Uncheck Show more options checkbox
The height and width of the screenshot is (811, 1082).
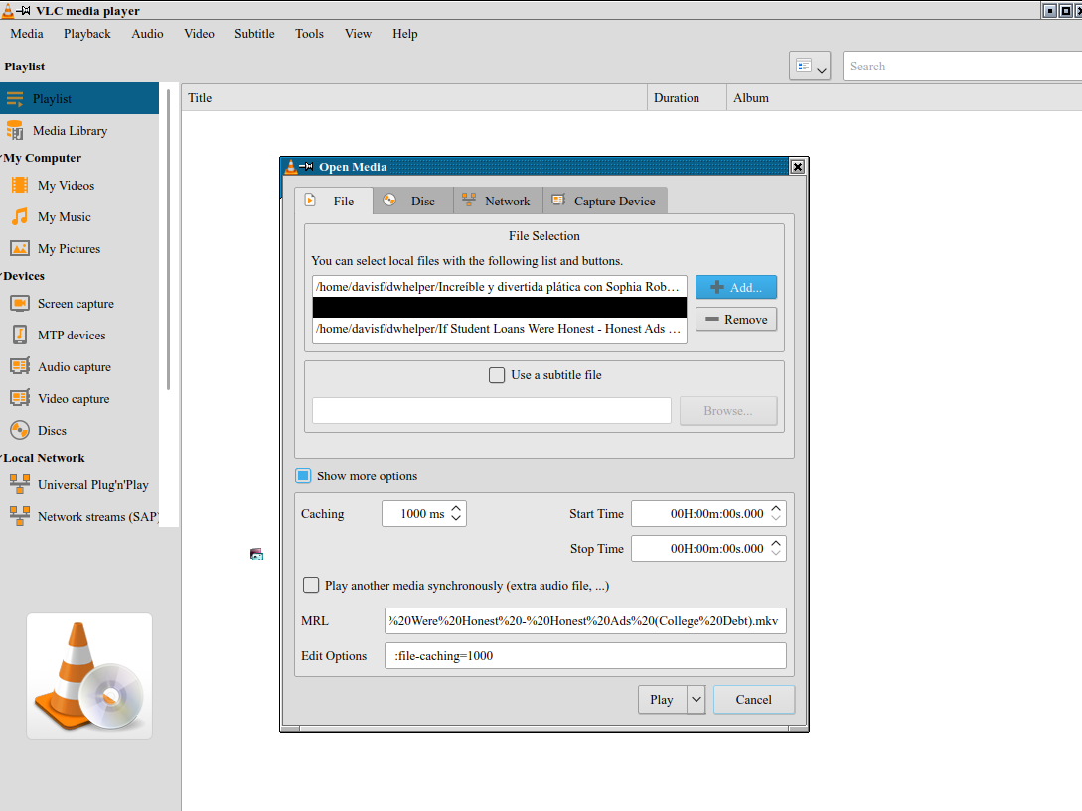pyautogui.click(x=303, y=475)
